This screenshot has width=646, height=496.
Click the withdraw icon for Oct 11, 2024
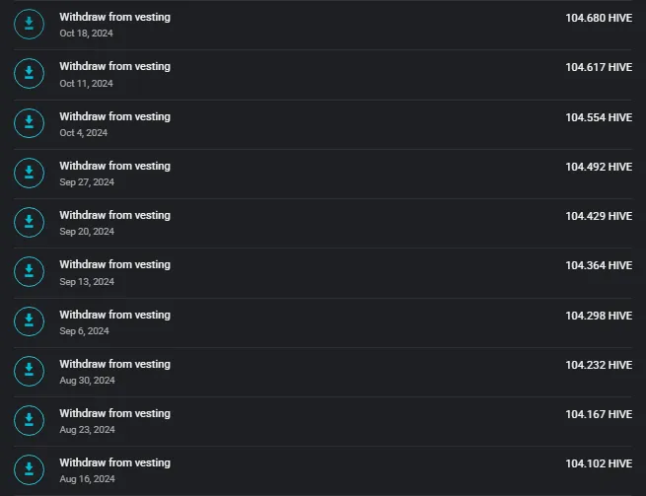pos(29,74)
